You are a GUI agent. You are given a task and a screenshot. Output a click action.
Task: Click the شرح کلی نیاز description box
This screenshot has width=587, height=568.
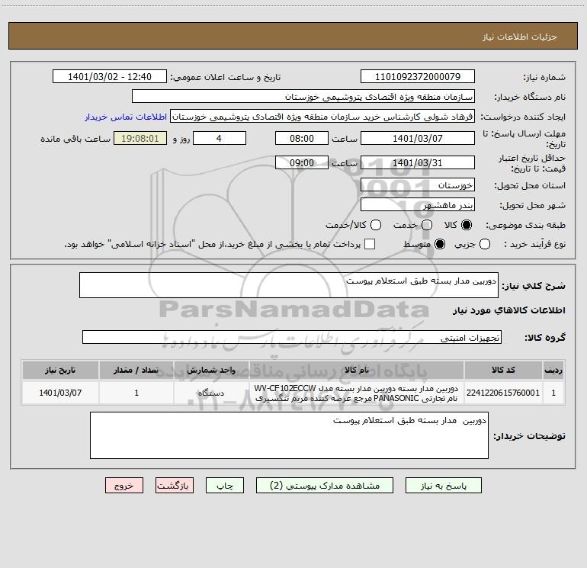289,285
